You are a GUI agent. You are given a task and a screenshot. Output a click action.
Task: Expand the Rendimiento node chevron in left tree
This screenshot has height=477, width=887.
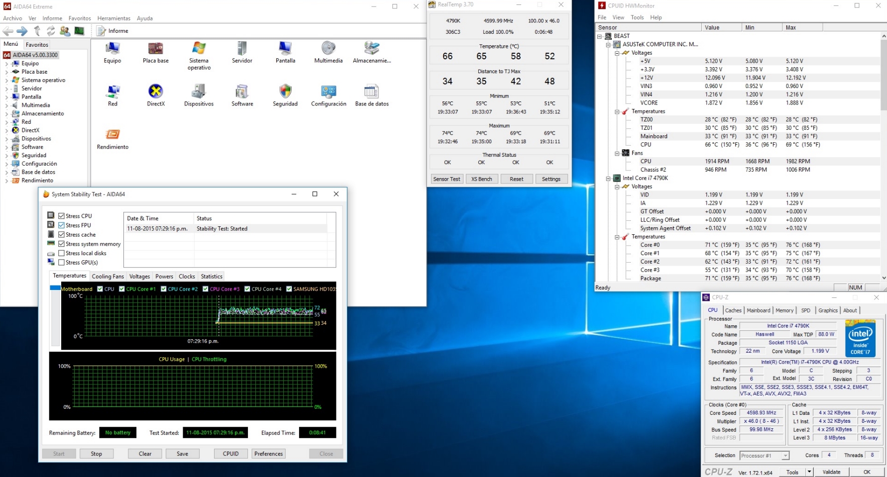click(x=6, y=181)
